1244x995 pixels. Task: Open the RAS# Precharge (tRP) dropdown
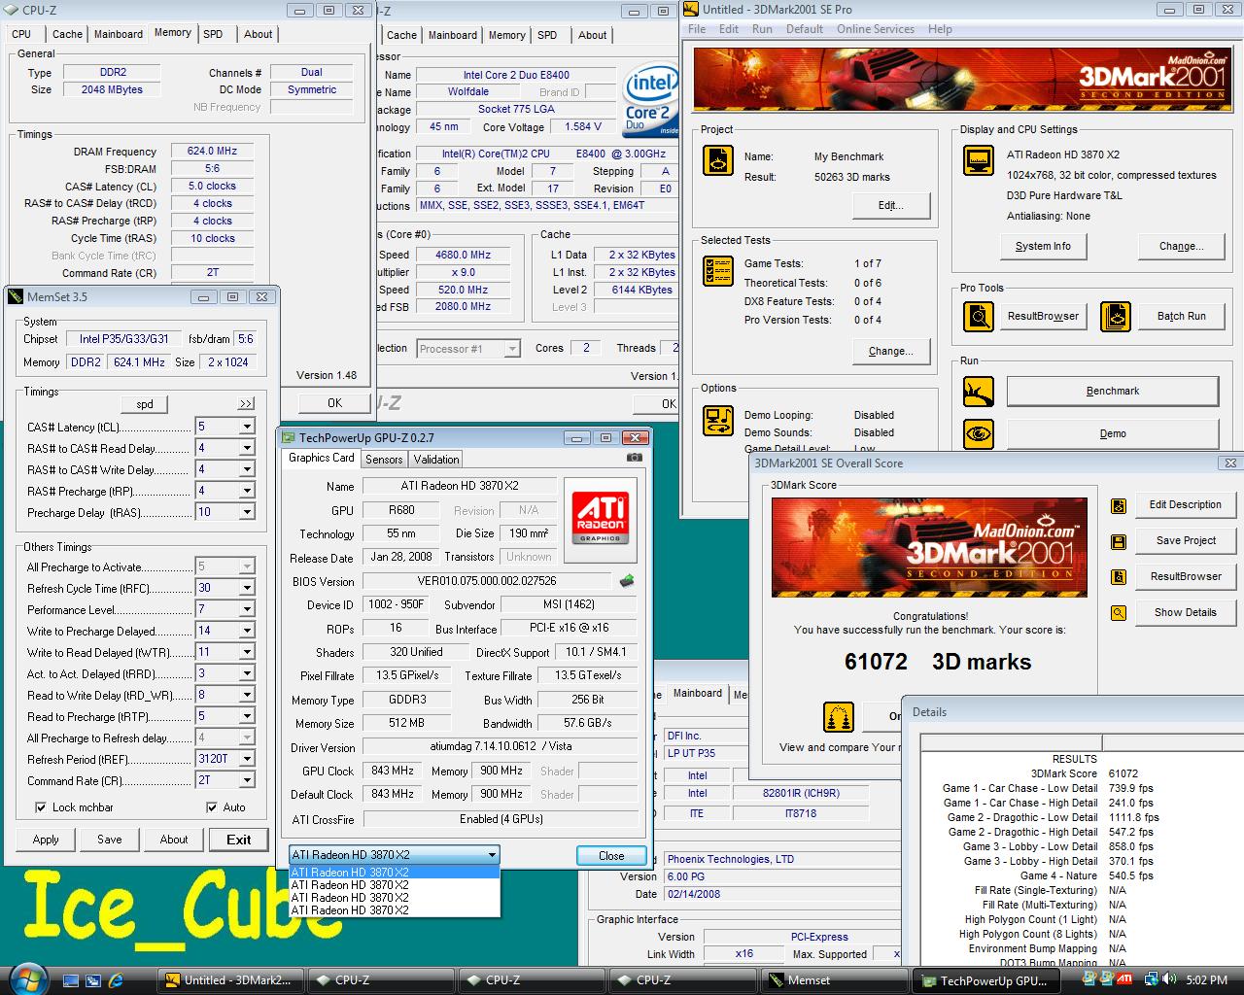click(247, 491)
